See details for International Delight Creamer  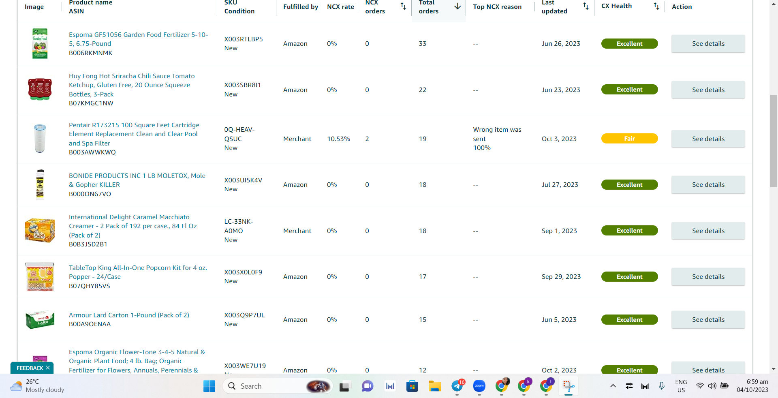pos(708,231)
